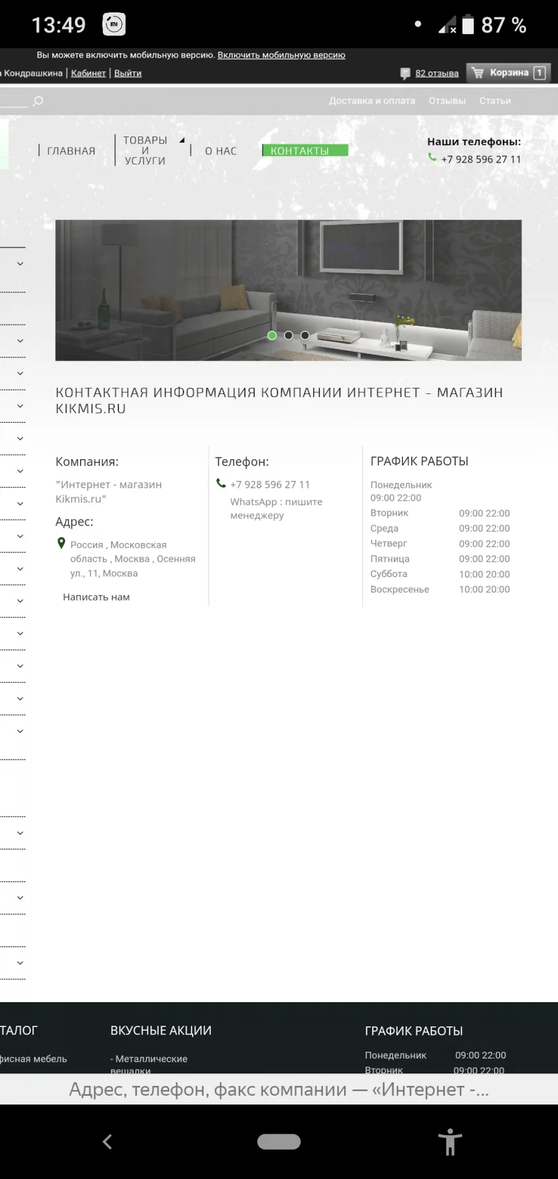The width and height of the screenshot is (558, 1179).
Task: Expand the ТОВАРЫ И УСЛУГИ dropdown arrow
Action: (x=182, y=140)
